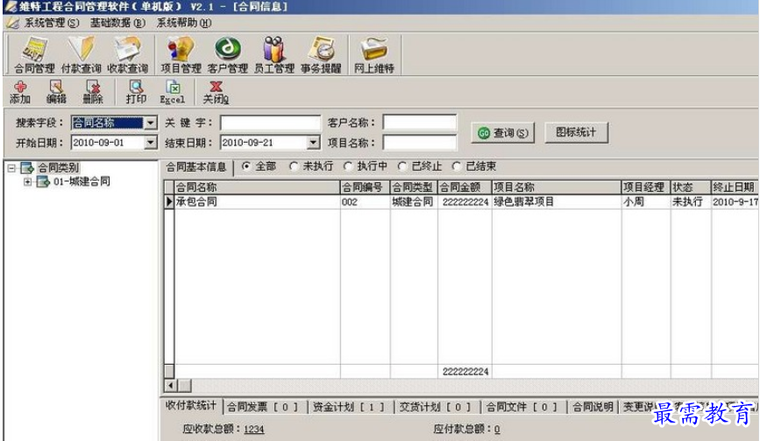
Task: Click the 2010-9-17 end date cell
Action: (x=735, y=202)
